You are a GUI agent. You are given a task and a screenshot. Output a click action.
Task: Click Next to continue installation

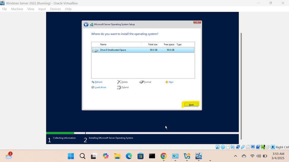point(191,105)
